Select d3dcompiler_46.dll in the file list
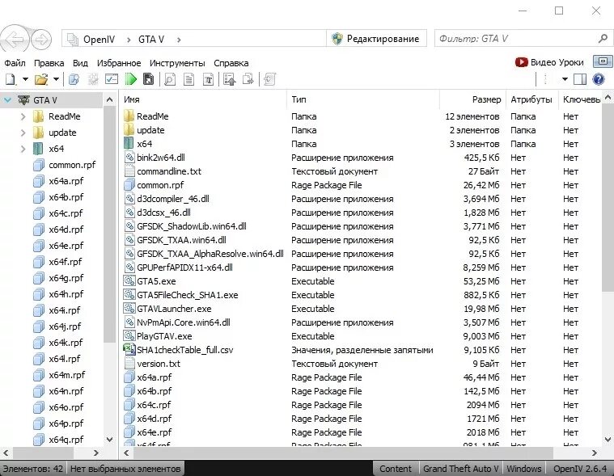The image size is (614, 476). pos(172,199)
